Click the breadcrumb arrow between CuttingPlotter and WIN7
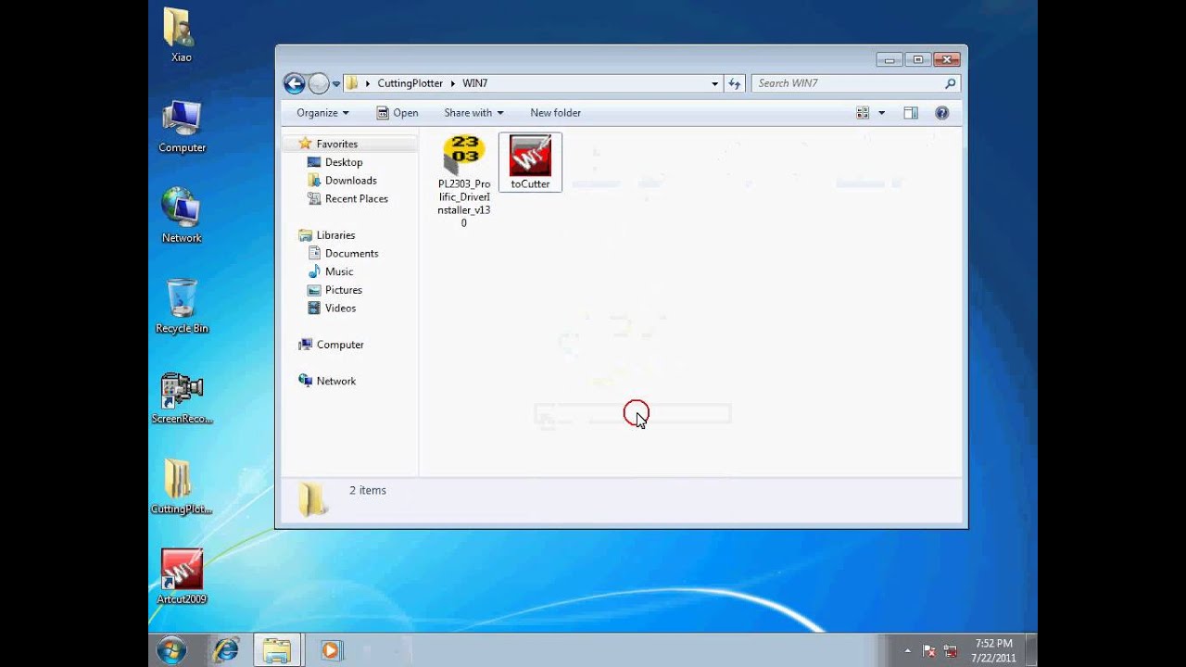 (453, 83)
